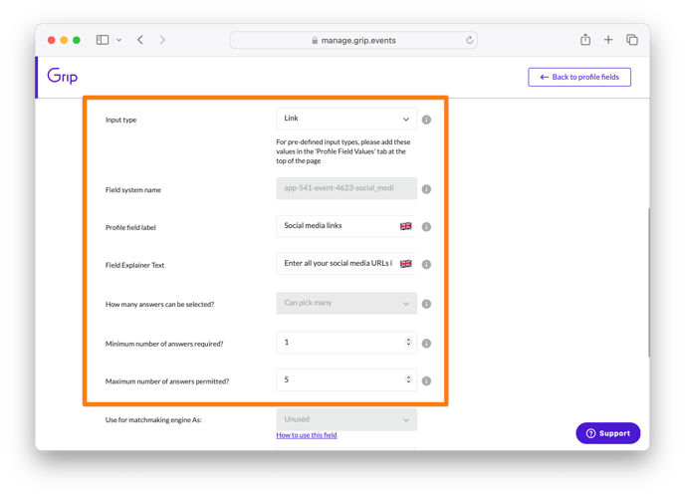Click info icon next to Input type
685x497 pixels.
click(x=426, y=120)
